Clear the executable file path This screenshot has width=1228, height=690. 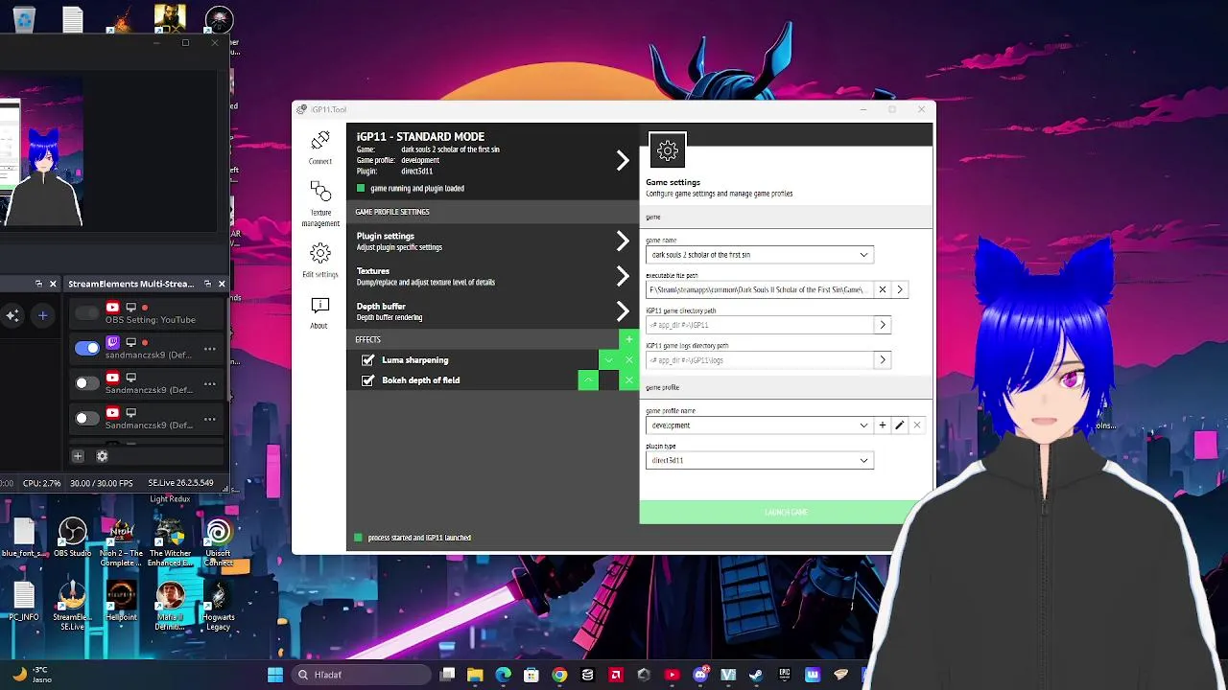pos(883,289)
